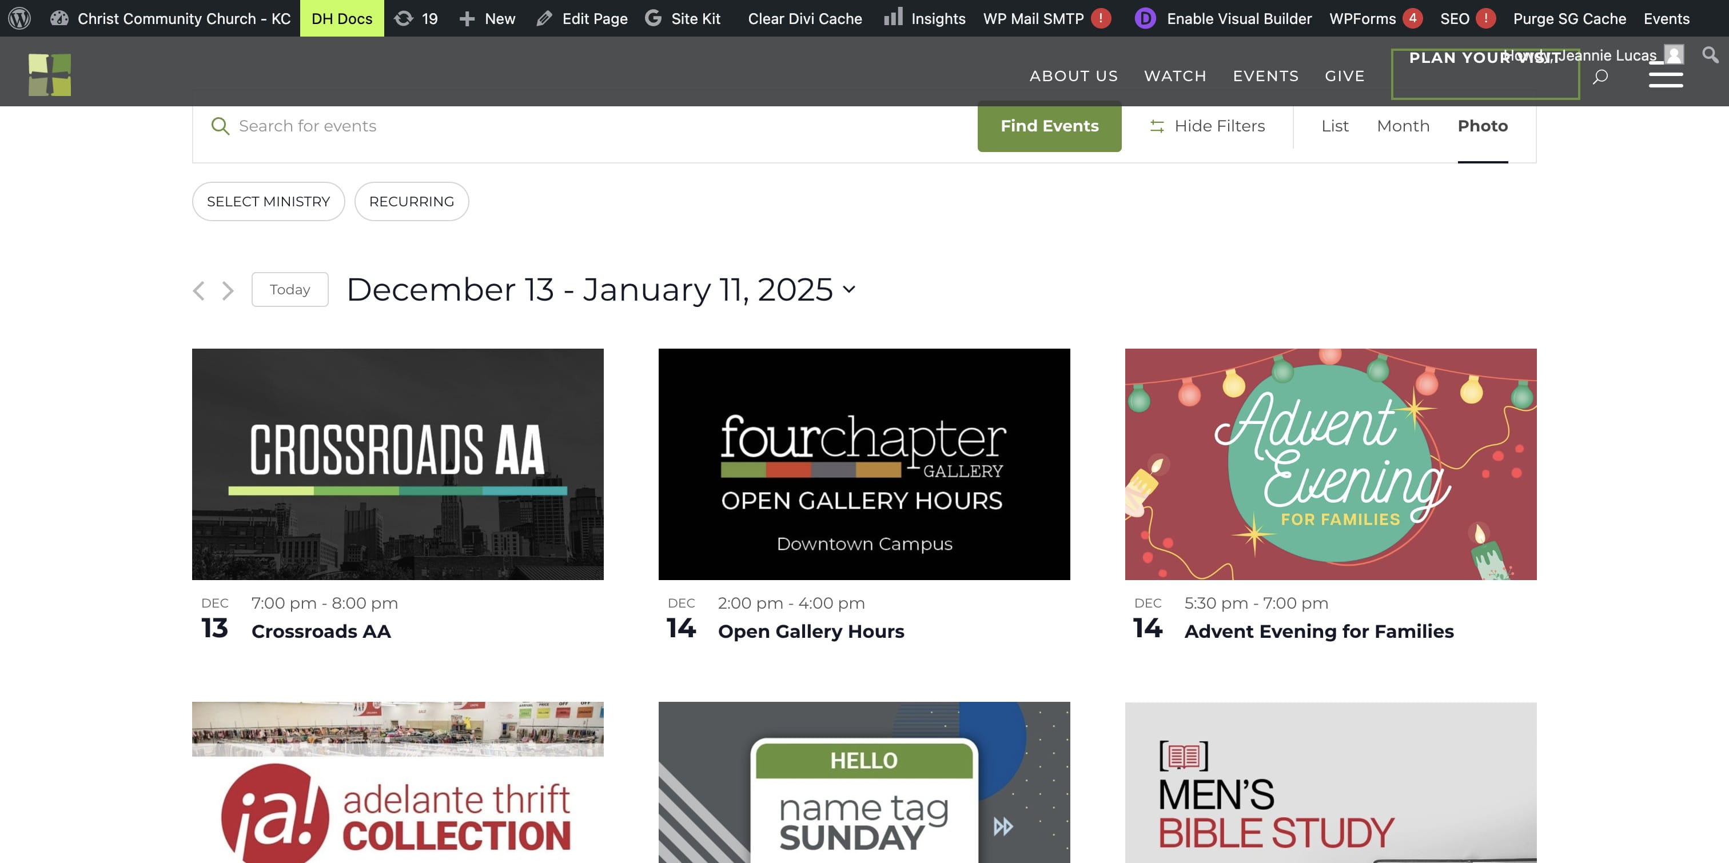Click the purple Divi icon
The height and width of the screenshot is (863, 1729).
point(1145,18)
